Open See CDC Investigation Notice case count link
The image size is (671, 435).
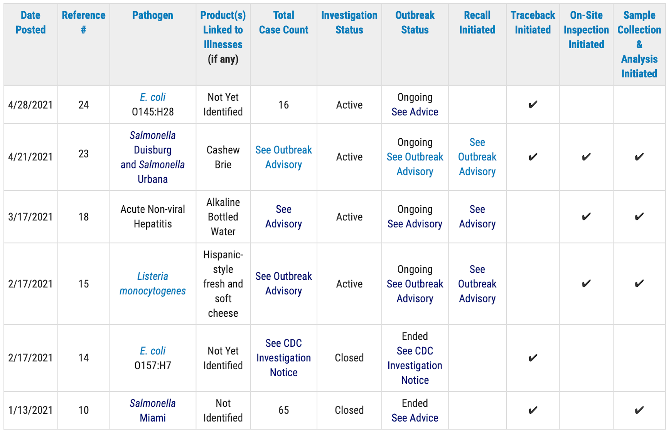[x=283, y=358]
